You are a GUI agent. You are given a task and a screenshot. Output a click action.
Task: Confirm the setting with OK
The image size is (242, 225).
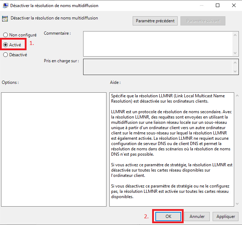pos(168,216)
